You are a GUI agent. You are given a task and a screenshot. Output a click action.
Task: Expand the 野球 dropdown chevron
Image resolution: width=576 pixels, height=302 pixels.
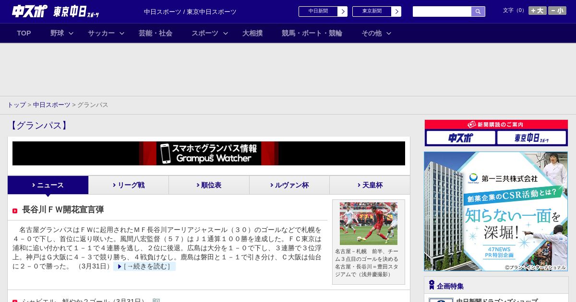click(x=71, y=33)
